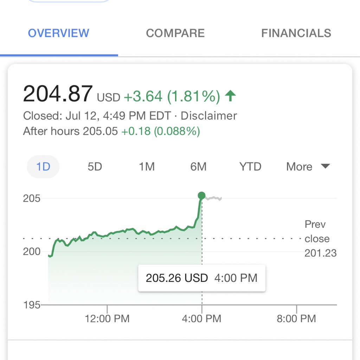Select the 1D time range
The image size is (360, 360).
pyautogui.click(x=43, y=166)
